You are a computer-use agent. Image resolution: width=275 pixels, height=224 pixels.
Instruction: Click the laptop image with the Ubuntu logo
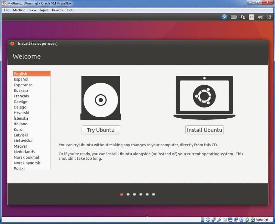tap(204, 96)
